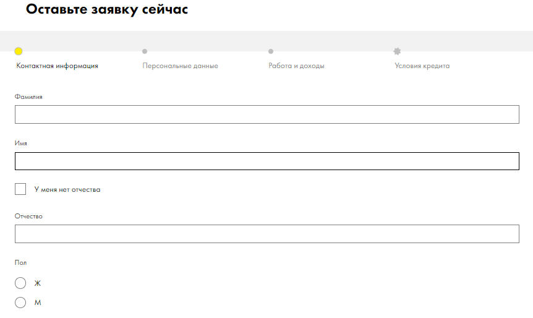The width and height of the screenshot is (533, 318).
Task: Focus the Фамилия input field
Action: tap(266, 114)
